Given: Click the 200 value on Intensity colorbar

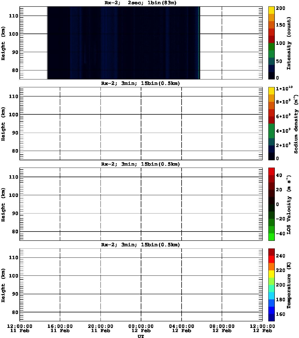Looking at the screenshot, I should (281, 8).
